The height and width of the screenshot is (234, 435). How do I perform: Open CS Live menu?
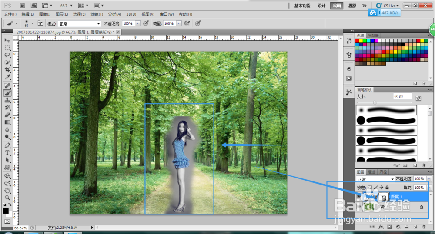(x=388, y=6)
